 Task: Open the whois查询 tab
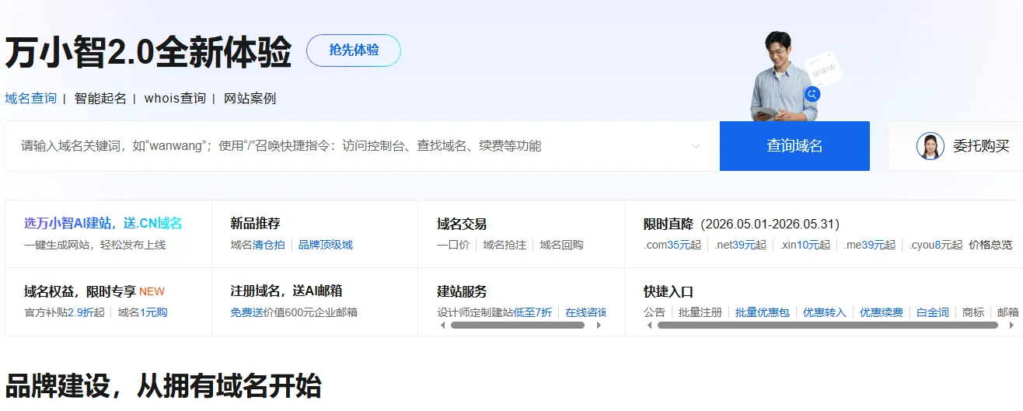pyautogui.click(x=175, y=98)
